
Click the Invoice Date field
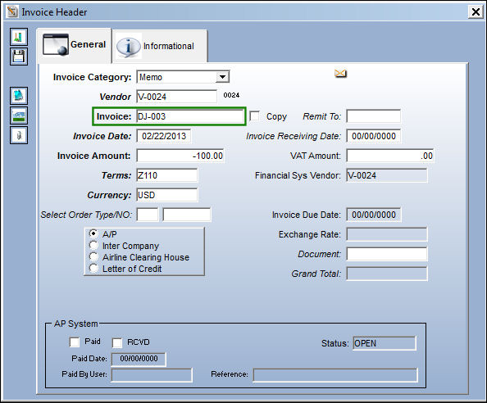(x=164, y=136)
